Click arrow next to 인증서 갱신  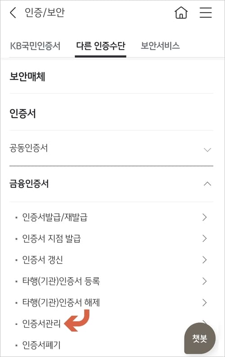tap(205, 260)
